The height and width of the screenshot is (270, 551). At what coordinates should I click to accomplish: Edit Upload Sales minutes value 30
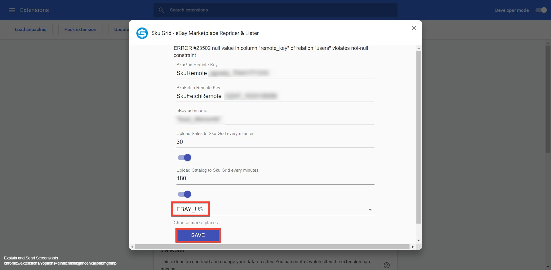tap(275, 142)
